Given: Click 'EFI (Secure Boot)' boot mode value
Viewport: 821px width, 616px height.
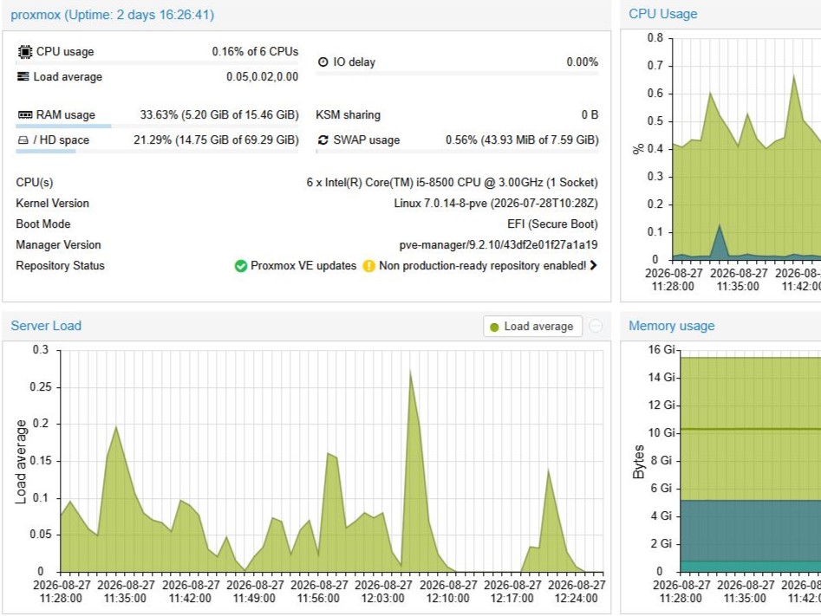Looking at the screenshot, I should (552, 224).
